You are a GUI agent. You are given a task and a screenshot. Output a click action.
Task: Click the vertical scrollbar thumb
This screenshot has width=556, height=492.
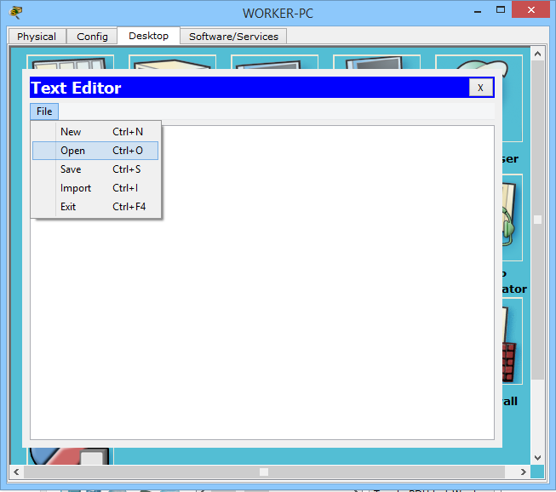tap(537, 220)
